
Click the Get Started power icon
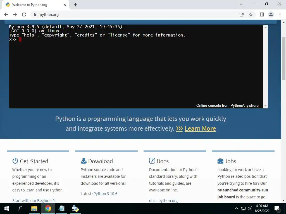click(x=15, y=161)
